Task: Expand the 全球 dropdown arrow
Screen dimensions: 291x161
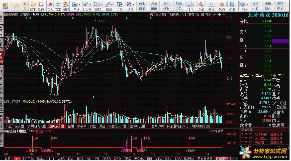Action: [x=247, y=4]
